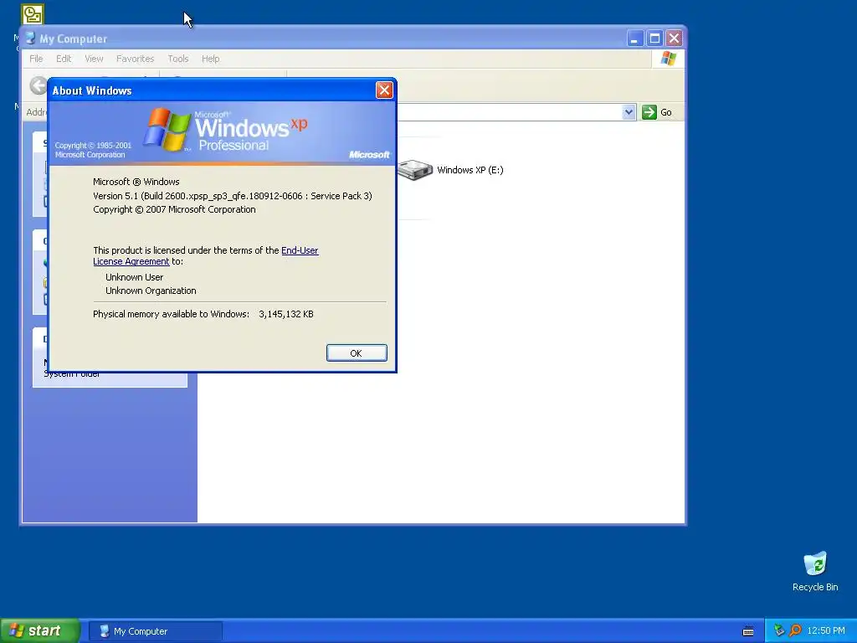Open the Recycle Bin on the desktop
Image resolution: width=857 pixels, height=643 pixels.
point(815,571)
